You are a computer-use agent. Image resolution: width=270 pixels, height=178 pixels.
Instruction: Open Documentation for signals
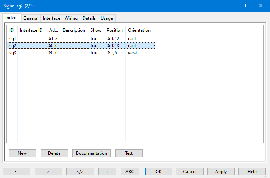point(92,153)
